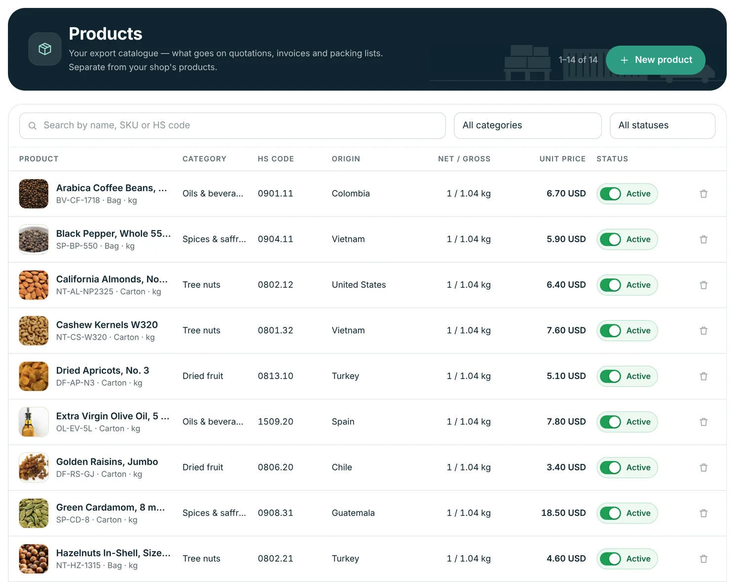The width and height of the screenshot is (740, 582).
Task: Click the HS CODE column header
Action: pos(276,159)
